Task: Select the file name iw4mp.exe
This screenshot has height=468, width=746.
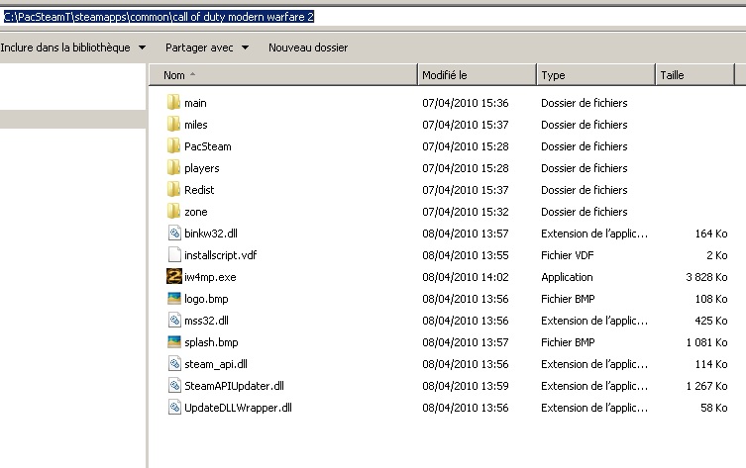Action: point(210,277)
